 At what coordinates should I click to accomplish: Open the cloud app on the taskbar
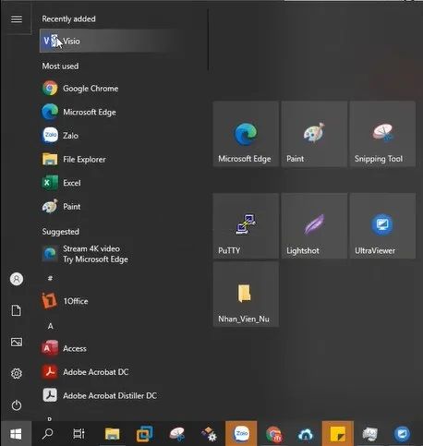[306, 434]
